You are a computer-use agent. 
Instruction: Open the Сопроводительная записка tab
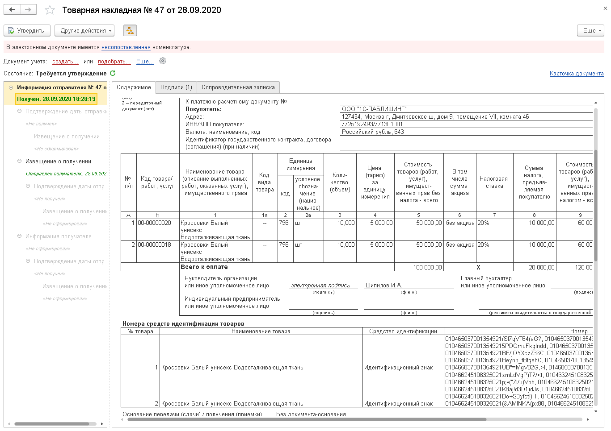(238, 87)
